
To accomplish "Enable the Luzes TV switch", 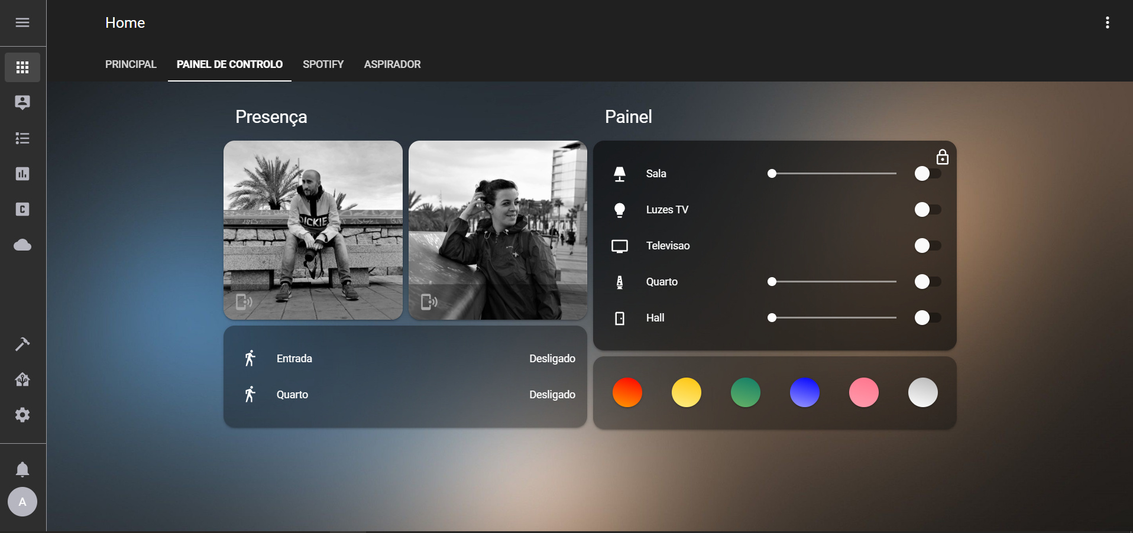I will 926,210.
